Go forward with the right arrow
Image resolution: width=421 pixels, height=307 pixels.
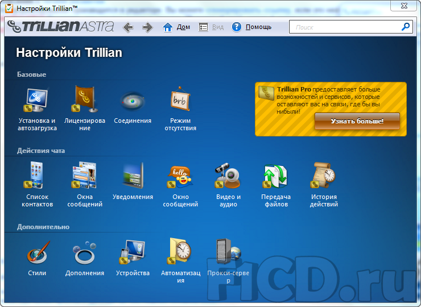[147, 27]
